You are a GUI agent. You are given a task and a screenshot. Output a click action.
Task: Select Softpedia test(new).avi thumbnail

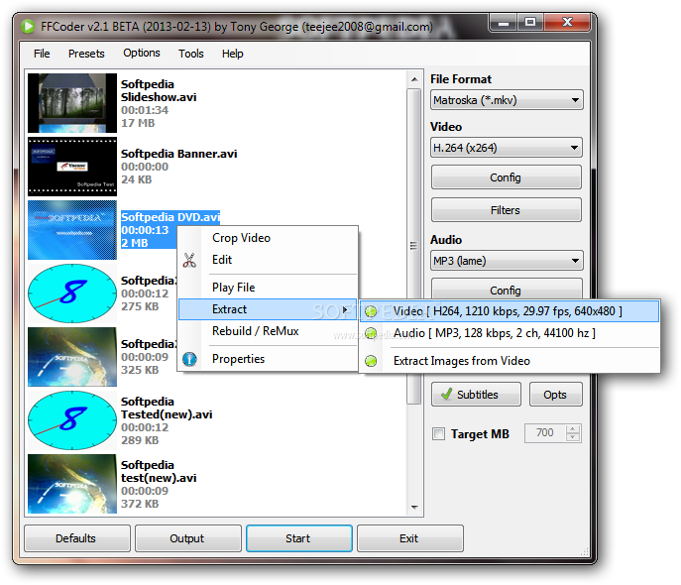coord(72,484)
